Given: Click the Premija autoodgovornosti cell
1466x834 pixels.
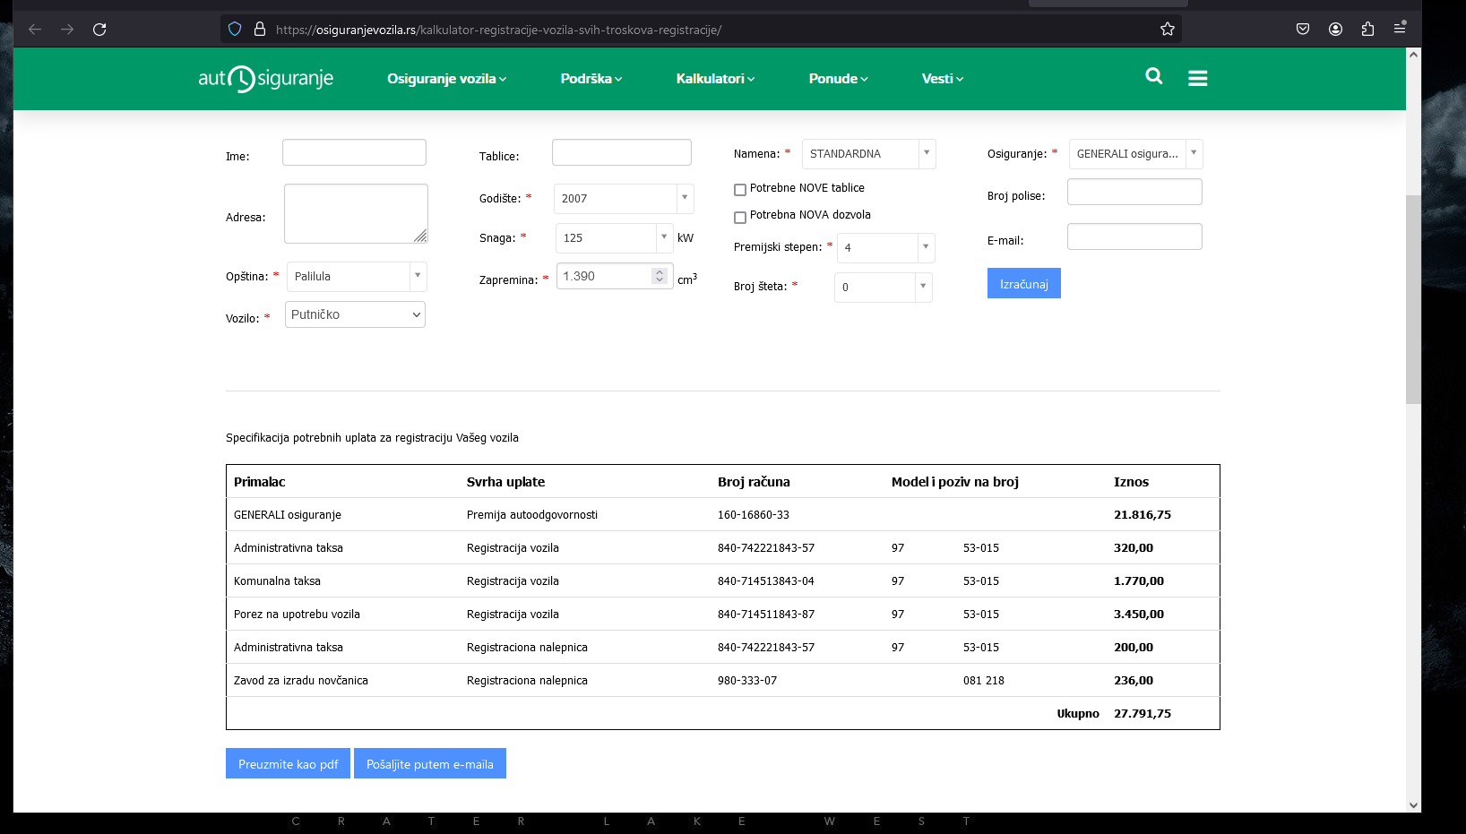Looking at the screenshot, I should [532, 515].
